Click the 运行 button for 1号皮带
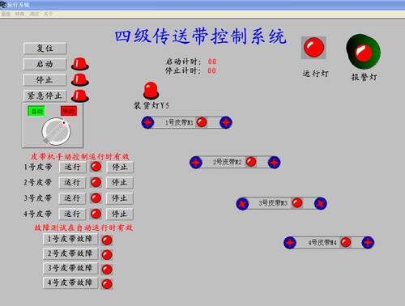405x306 pixels. click(72, 167)
